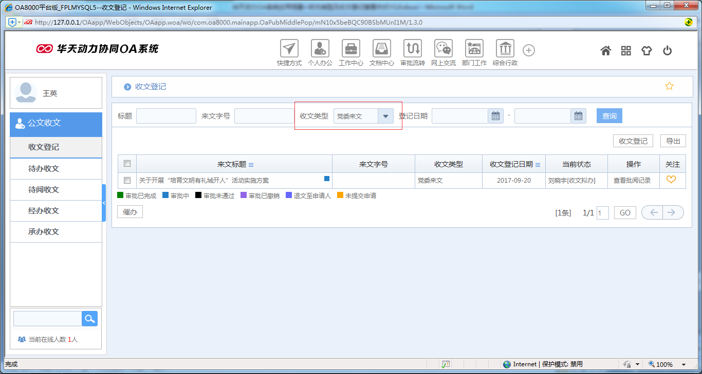Image resolution: width=702 pixels, height=374 pixels.
Task: Open the 个人办公 module
Action: 320,50
